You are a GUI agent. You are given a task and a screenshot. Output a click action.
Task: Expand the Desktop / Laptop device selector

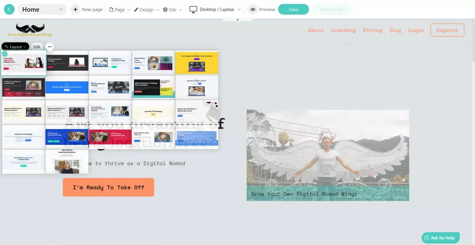tap(215, 9)
